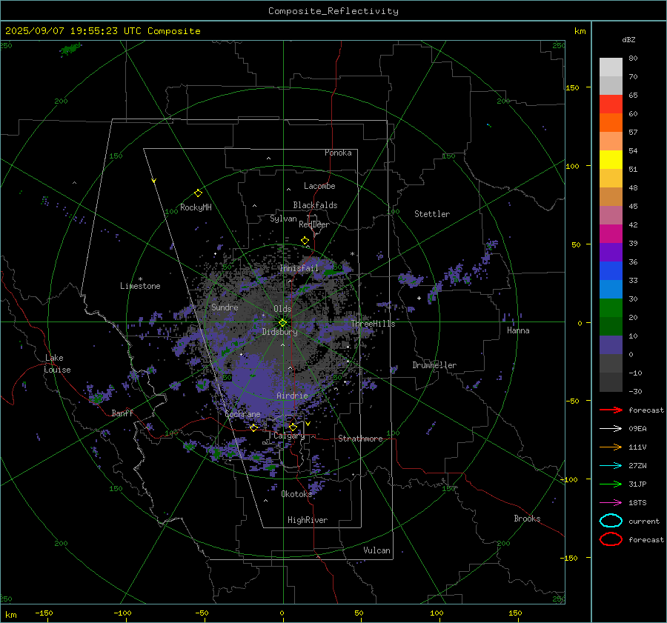This screenshot has width=667, height=623.
Task: Click the yellow V marker east of Calgary
Action: pos(308,424)
